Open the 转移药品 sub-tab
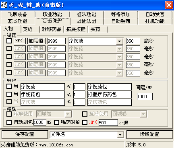Image resolution: width=174 pixels, height=148 pixels. pos(52,29)
